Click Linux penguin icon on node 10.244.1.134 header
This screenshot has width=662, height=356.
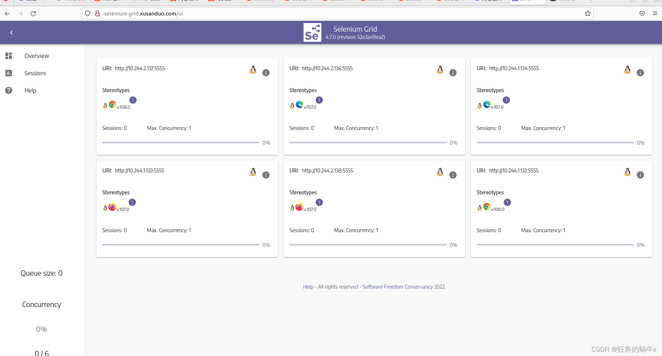pos(627,69)
